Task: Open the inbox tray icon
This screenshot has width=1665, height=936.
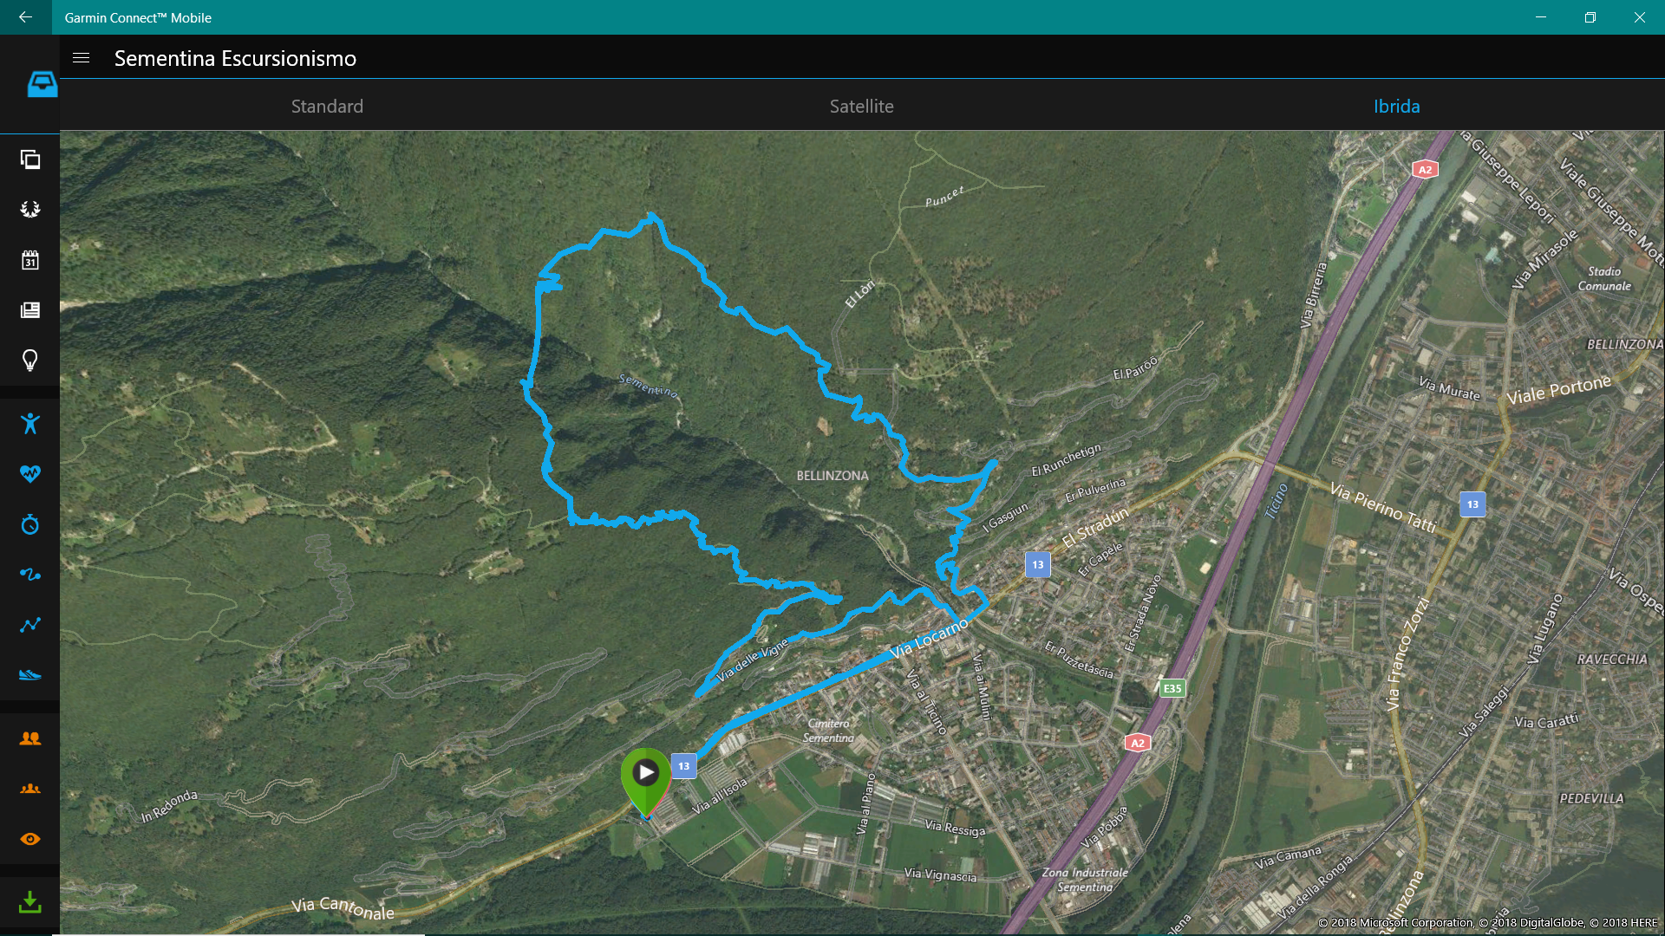Action: tap(42, 84)
